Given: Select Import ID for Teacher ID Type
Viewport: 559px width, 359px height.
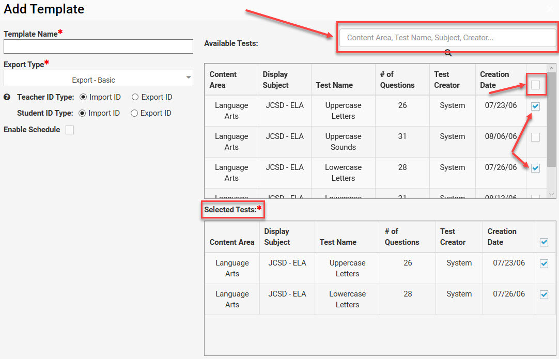Looking at the screenshot, I should [83, 97].
